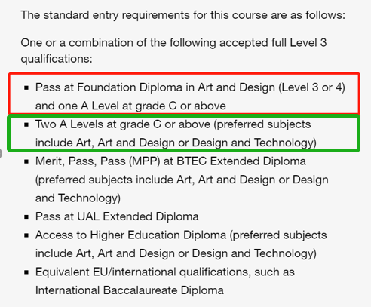Click the bullet before Pass at UAL item
The width and height of the screenshot is (371, 307).
(x=26, y=217)
